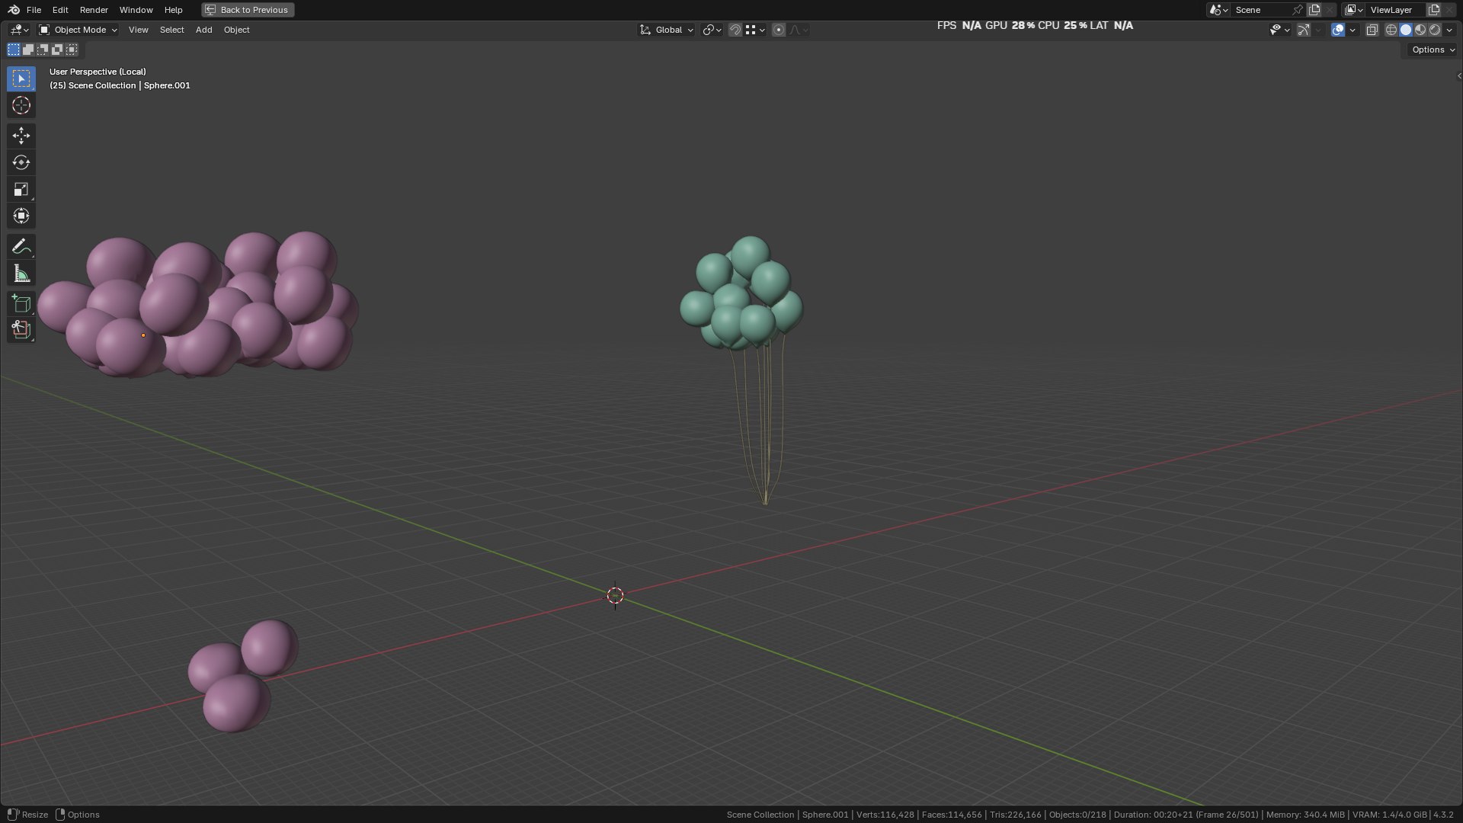Toggle X-Ray mode

pos(1372,30)
